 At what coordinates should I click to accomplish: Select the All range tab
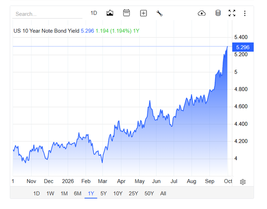pos(163,194)
